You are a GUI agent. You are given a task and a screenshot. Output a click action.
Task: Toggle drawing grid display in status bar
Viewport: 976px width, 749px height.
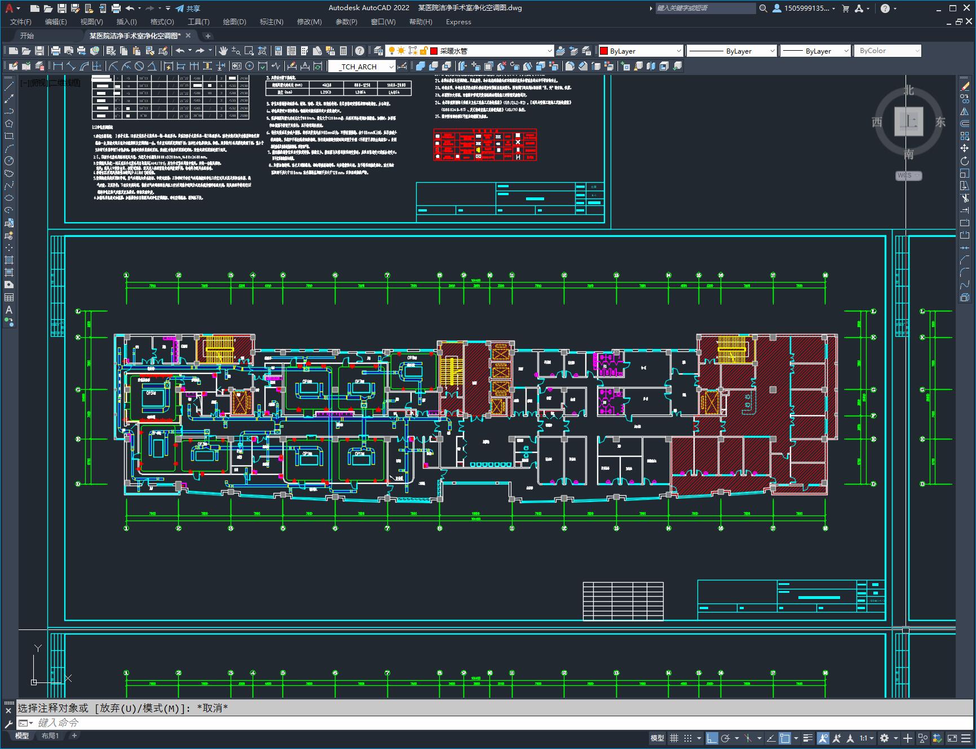point(674,738)
